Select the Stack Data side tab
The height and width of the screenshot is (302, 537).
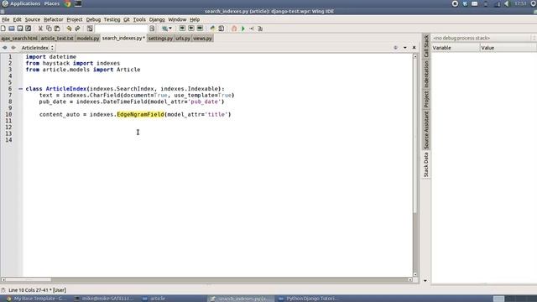coord(426,164)
